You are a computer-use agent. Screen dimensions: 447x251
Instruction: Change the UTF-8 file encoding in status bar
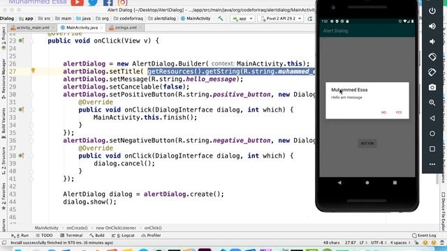click(379, 243)
